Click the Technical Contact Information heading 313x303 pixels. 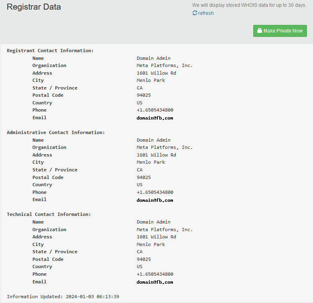click(49, 214)
